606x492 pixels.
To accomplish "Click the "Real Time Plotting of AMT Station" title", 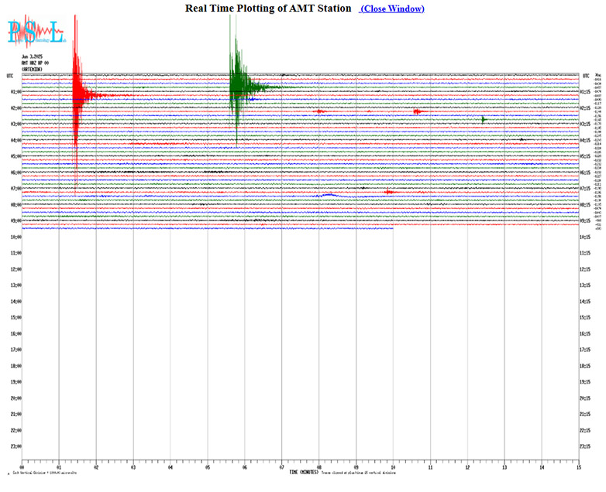I will pyautogui.click(x=268, y=9).
